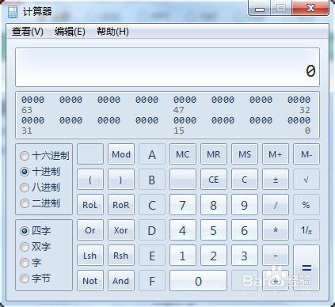Click the calculator result display field
335x307 pixels.
point(167,67)
